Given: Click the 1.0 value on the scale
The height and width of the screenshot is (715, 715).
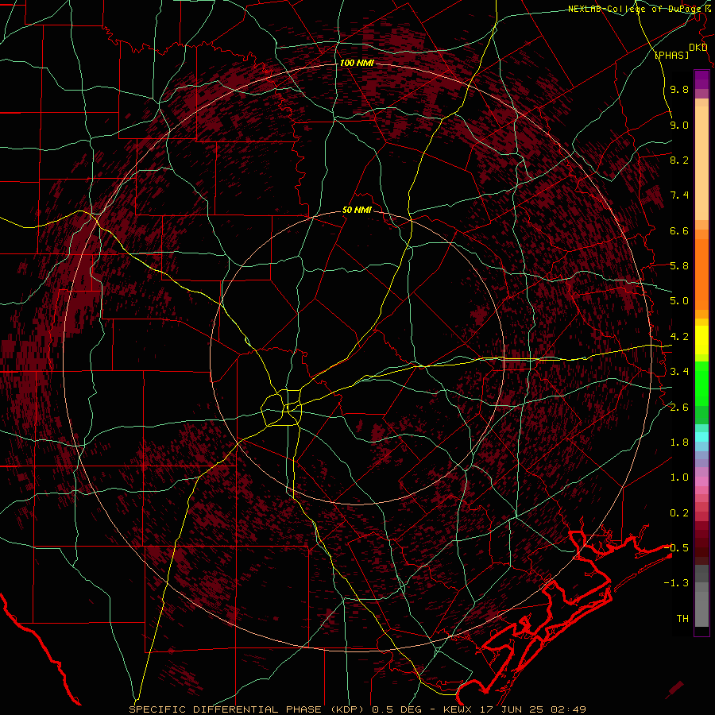Looking at the screenshot, I should tap(679, 477).
